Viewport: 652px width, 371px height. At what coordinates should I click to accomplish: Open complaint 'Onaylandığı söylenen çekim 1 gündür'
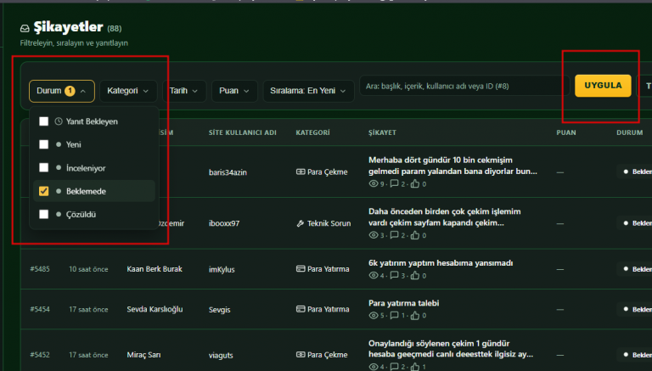[451, 349]
